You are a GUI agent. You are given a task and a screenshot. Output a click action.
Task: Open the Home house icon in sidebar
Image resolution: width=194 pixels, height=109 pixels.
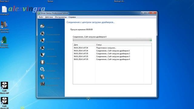pos(42,26)
